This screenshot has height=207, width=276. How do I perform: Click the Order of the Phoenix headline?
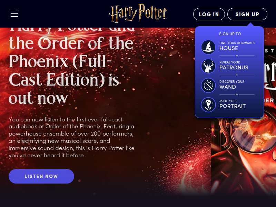(x=72, y=66)
